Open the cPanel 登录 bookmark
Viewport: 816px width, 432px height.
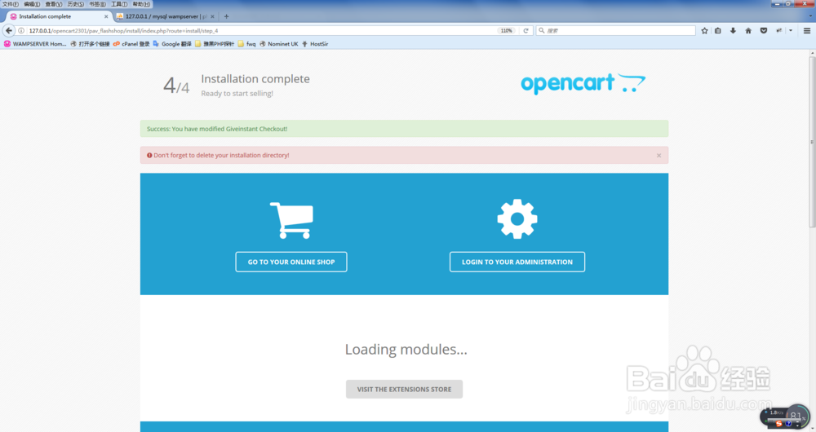131,44
